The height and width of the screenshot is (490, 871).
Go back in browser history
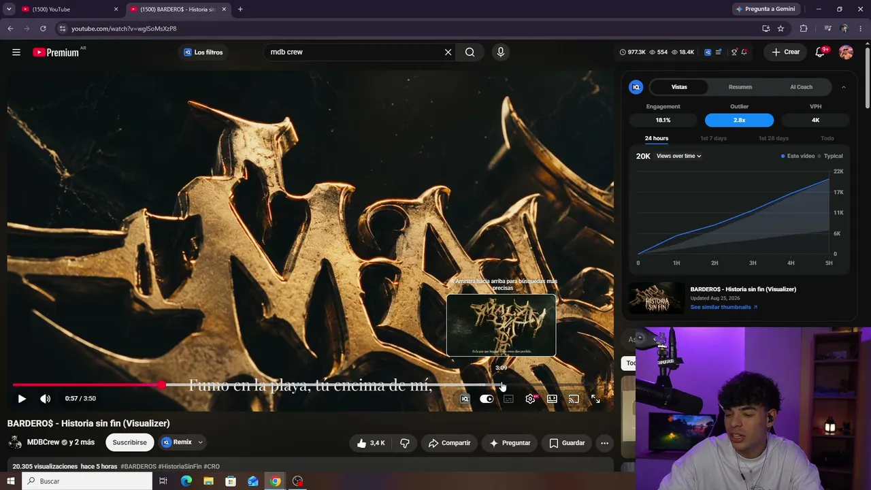[x=10, y=29]
